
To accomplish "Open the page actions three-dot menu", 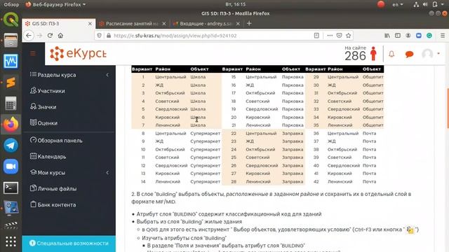I will (330, 36).
